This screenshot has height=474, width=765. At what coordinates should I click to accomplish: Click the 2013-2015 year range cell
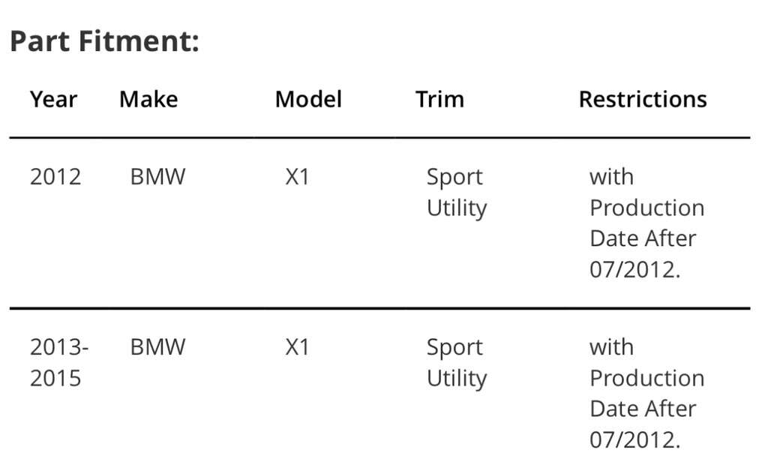click(58, 362)
